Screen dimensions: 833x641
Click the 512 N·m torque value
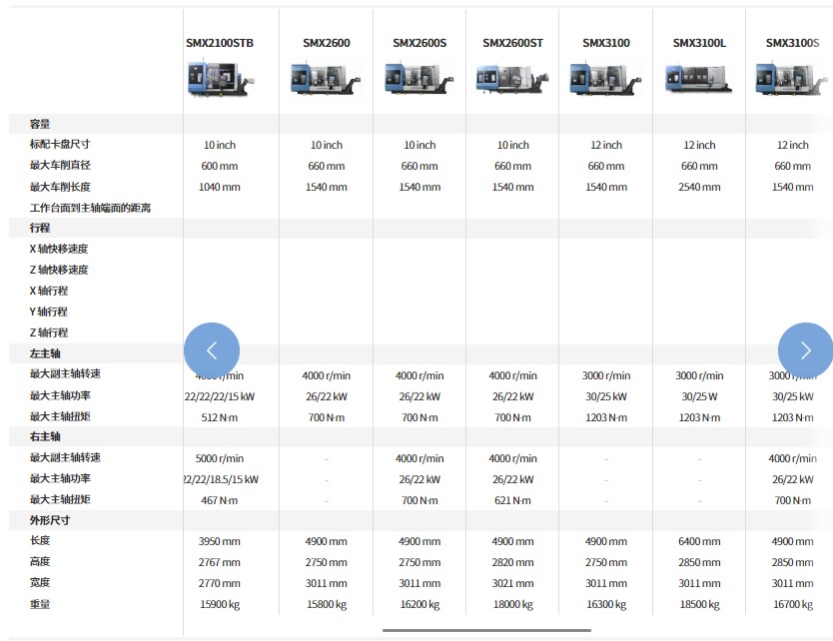coord(220,417)
